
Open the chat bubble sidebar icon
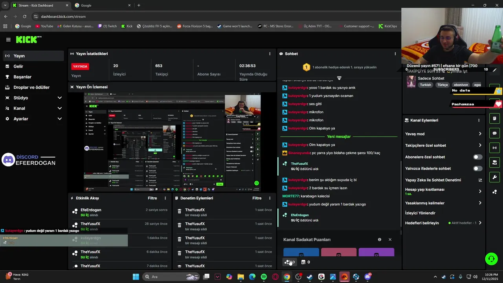[x=494, y=133]
